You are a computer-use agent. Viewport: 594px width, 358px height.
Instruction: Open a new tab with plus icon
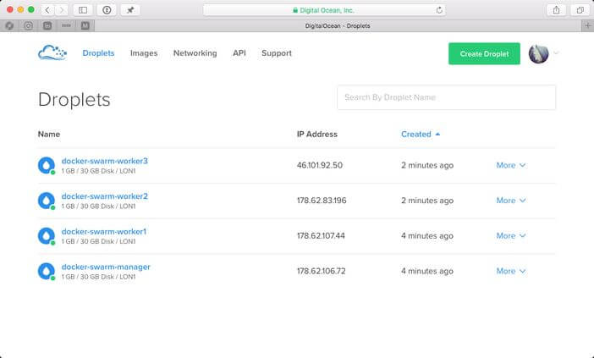click(587, 25)
